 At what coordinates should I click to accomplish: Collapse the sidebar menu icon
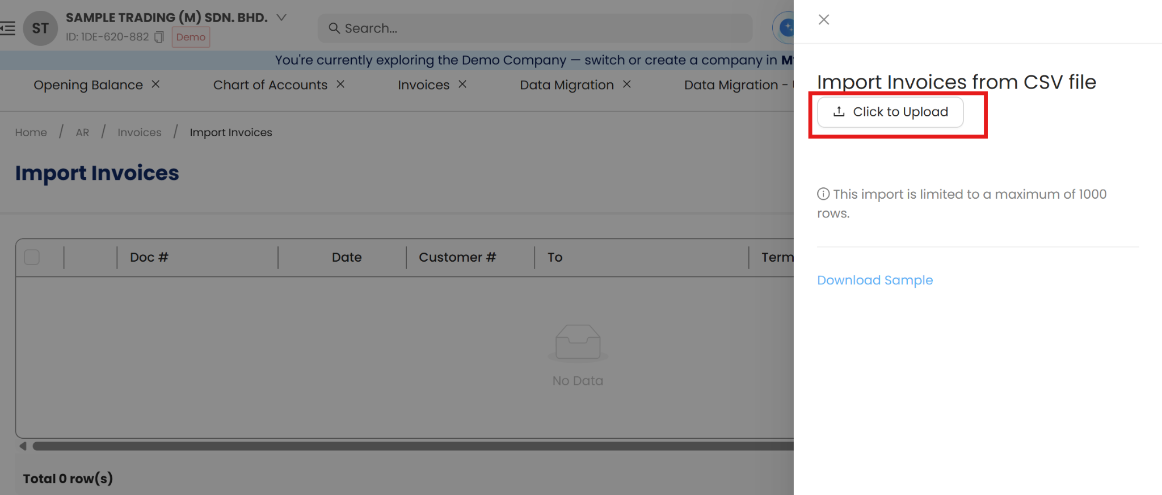8,28
